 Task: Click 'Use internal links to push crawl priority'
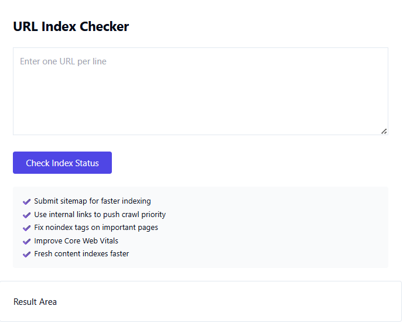point(100,214)
